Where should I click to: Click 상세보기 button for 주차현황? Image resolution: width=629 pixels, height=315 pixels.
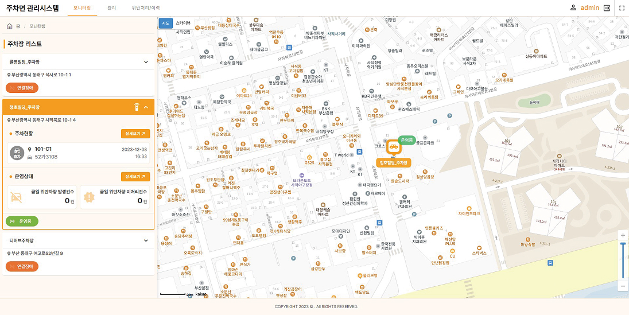coord(135,134)
